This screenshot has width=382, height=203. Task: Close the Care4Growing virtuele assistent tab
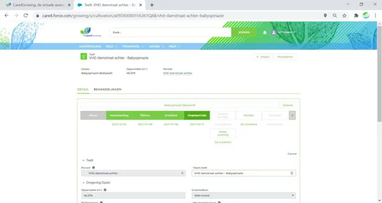pos(69,5)
